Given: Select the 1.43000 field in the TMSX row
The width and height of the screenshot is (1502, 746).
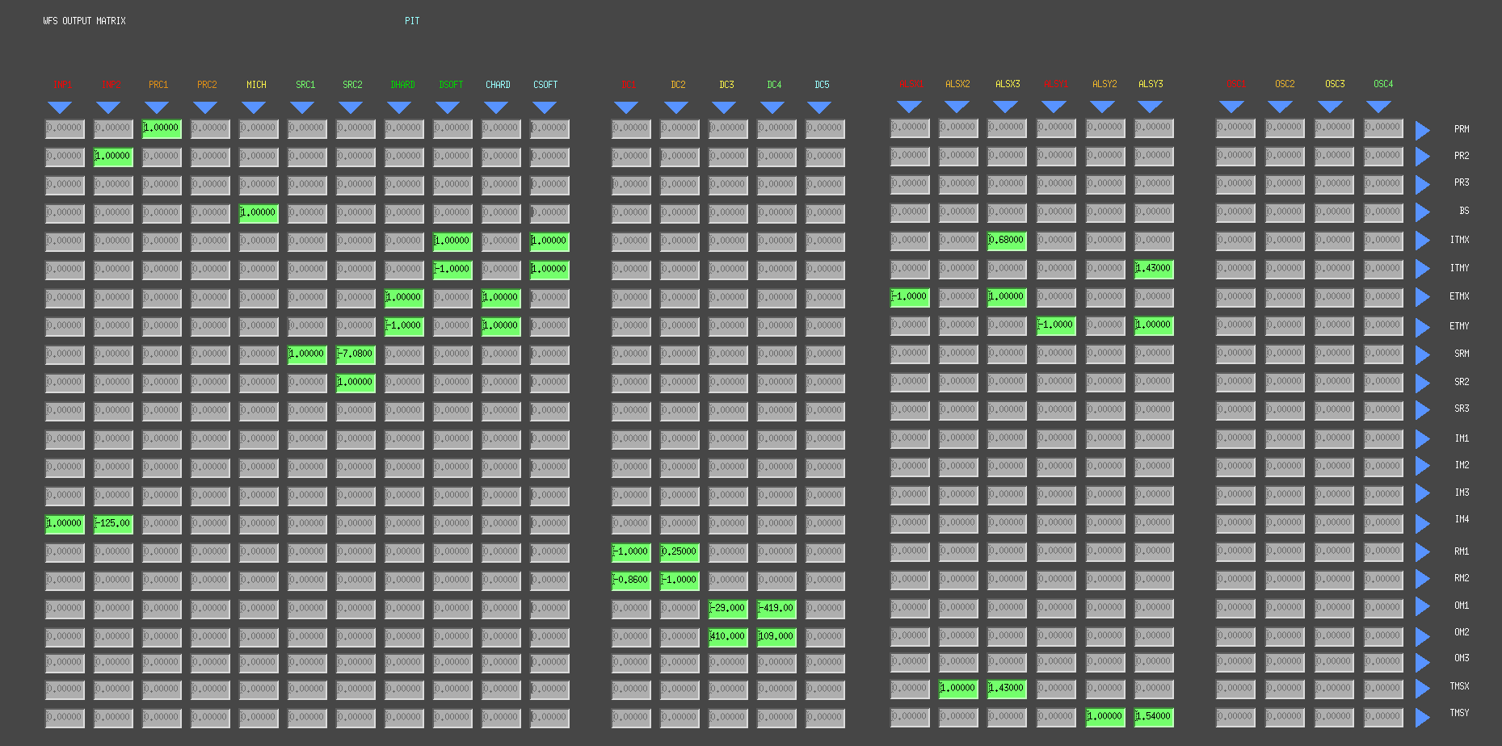Looking at the screenshot, I should [1007, 689].
